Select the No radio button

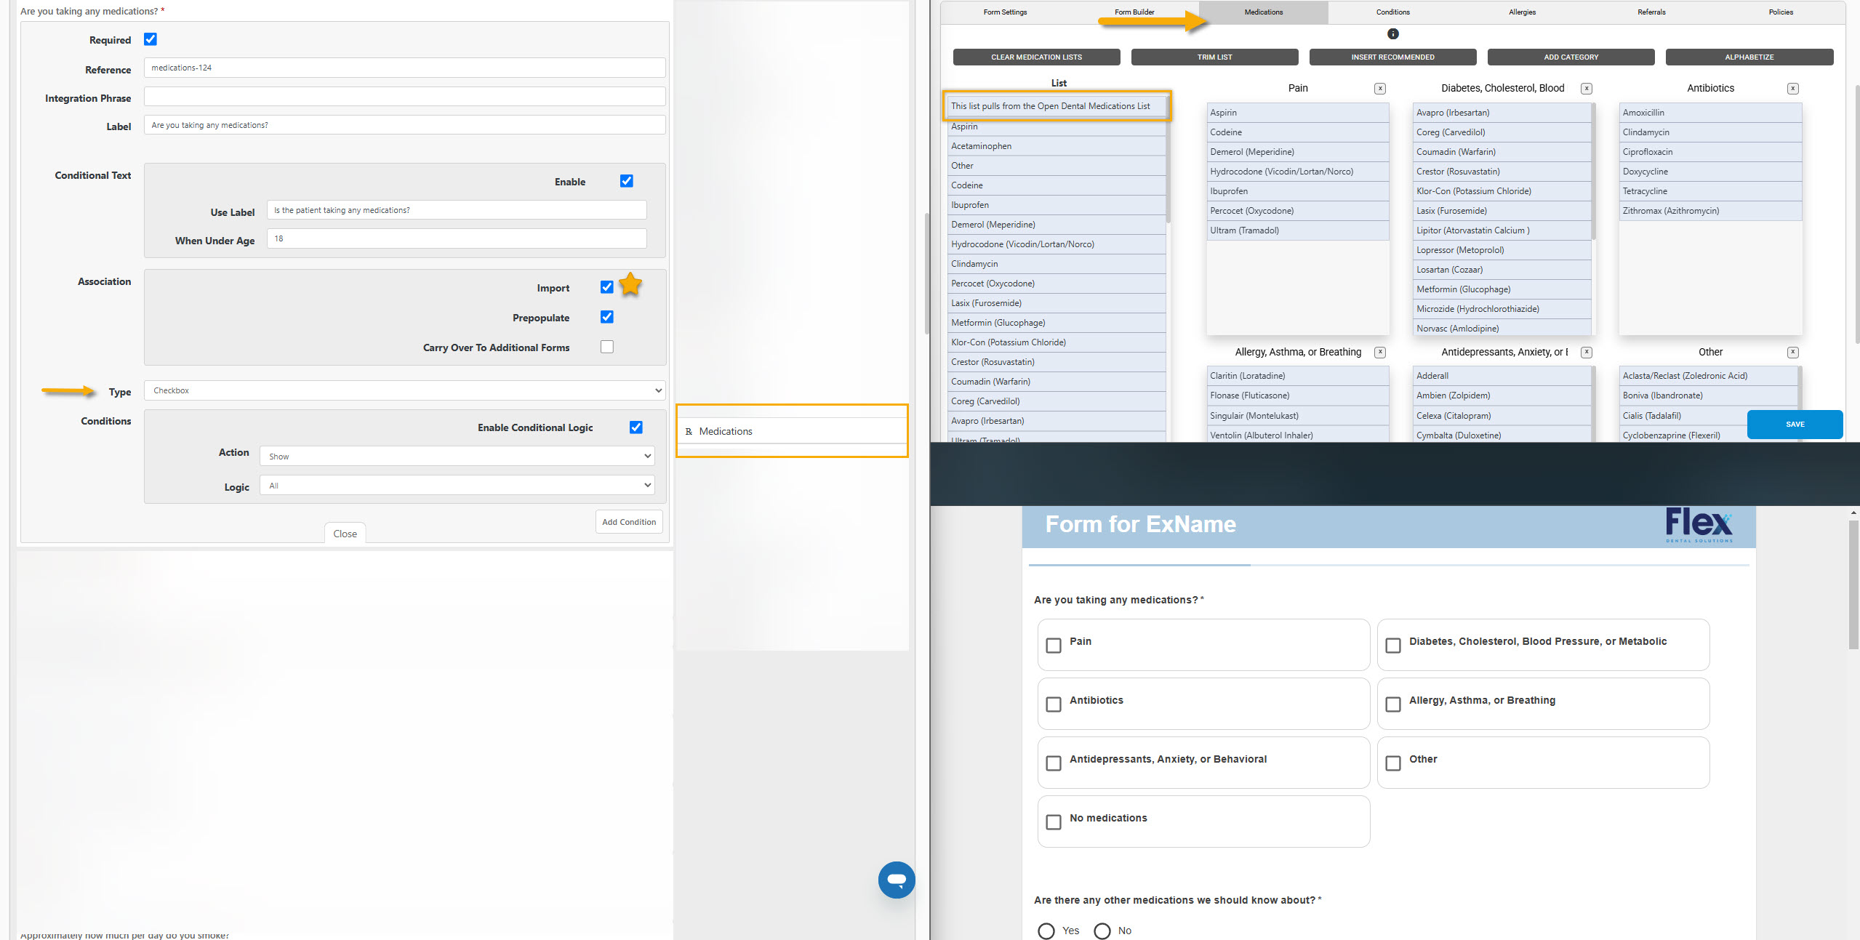[1102, 931]
